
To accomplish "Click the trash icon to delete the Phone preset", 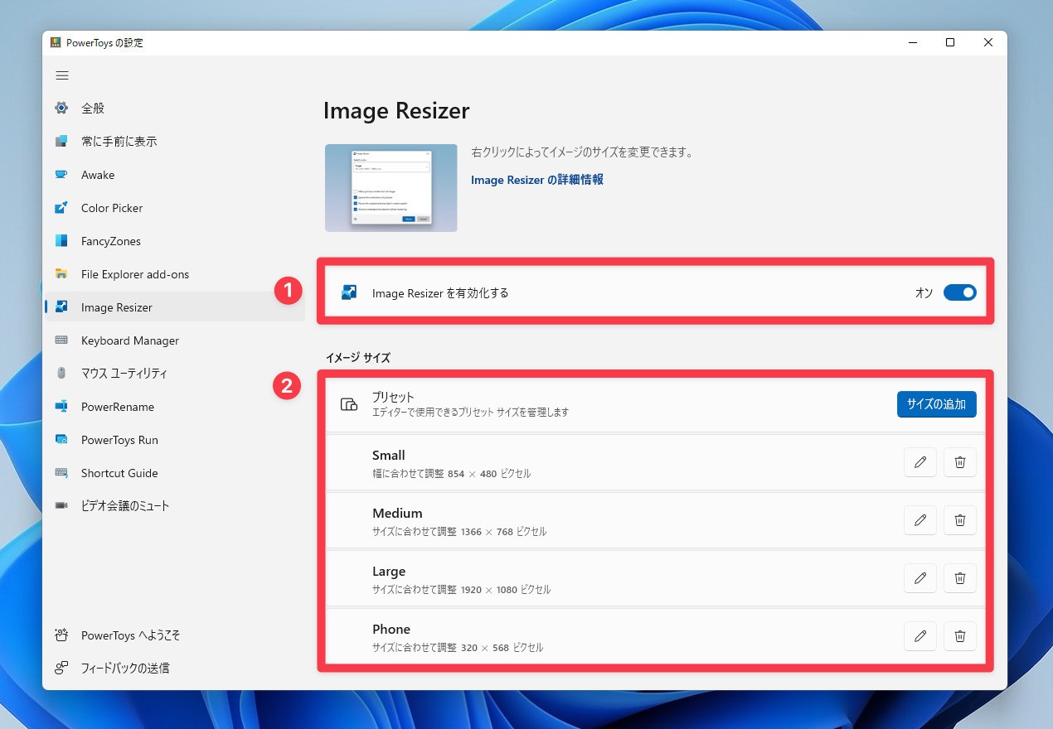I will 959,636.
